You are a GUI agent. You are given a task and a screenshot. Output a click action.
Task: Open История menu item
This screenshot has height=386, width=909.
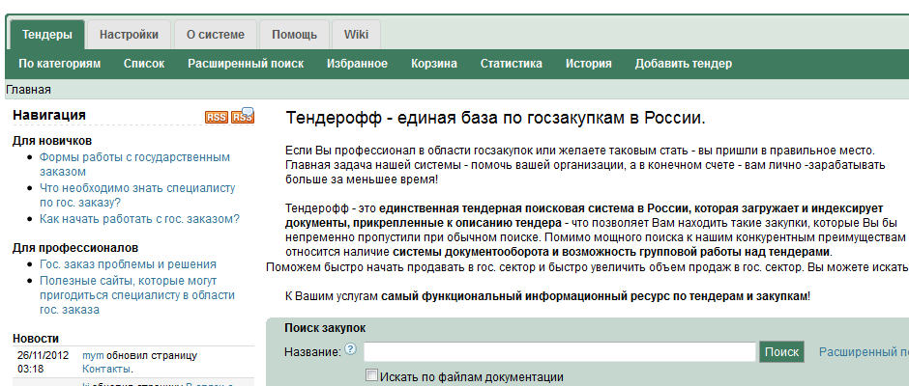point(588,64)
